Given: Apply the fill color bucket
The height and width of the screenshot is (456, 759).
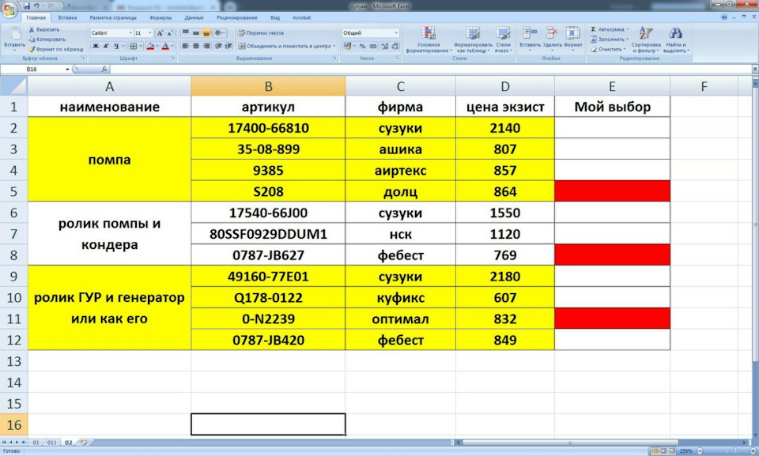Looking at the screenshot, I should tap(150, 46).
